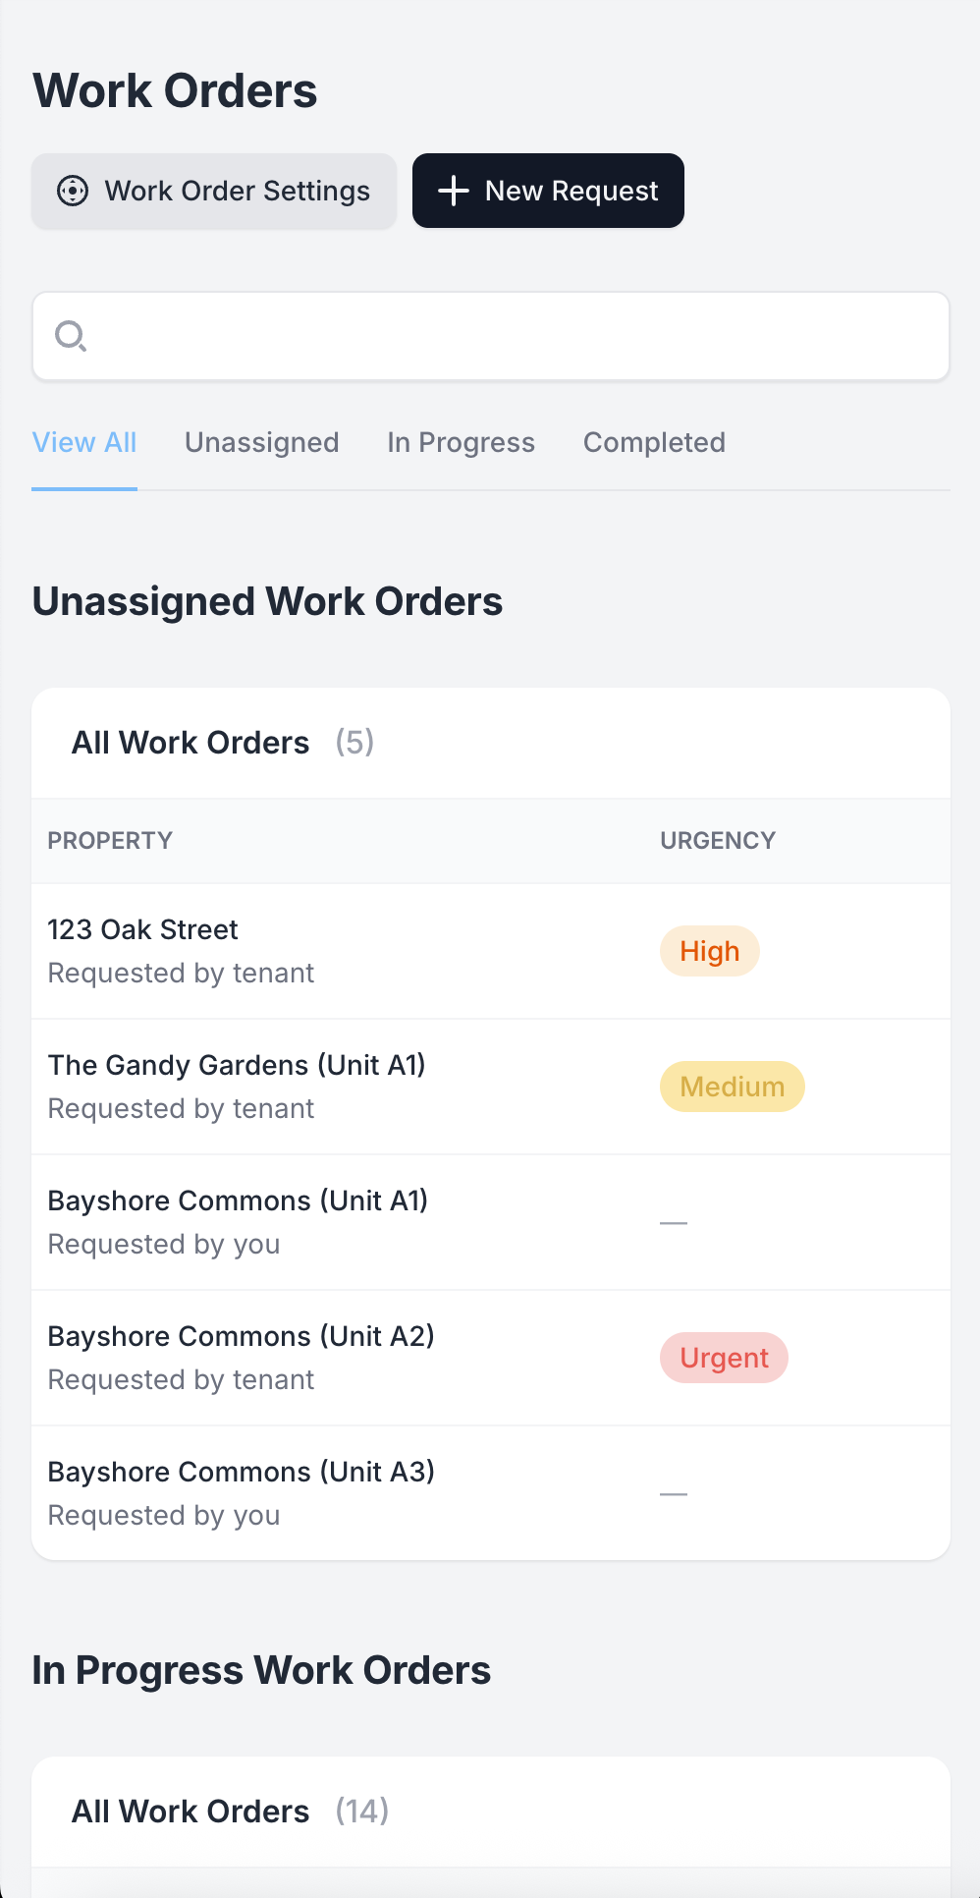Open The Gandy Gardens (Unit A1) work order
980x1898 pixels.
237,1065
